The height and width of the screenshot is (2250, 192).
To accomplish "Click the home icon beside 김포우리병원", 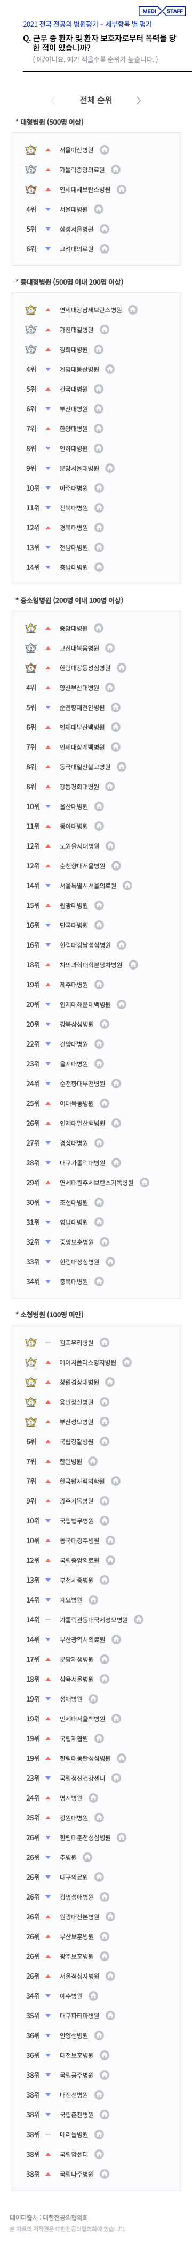I will pyautogui.click(x=104, y=1343).
